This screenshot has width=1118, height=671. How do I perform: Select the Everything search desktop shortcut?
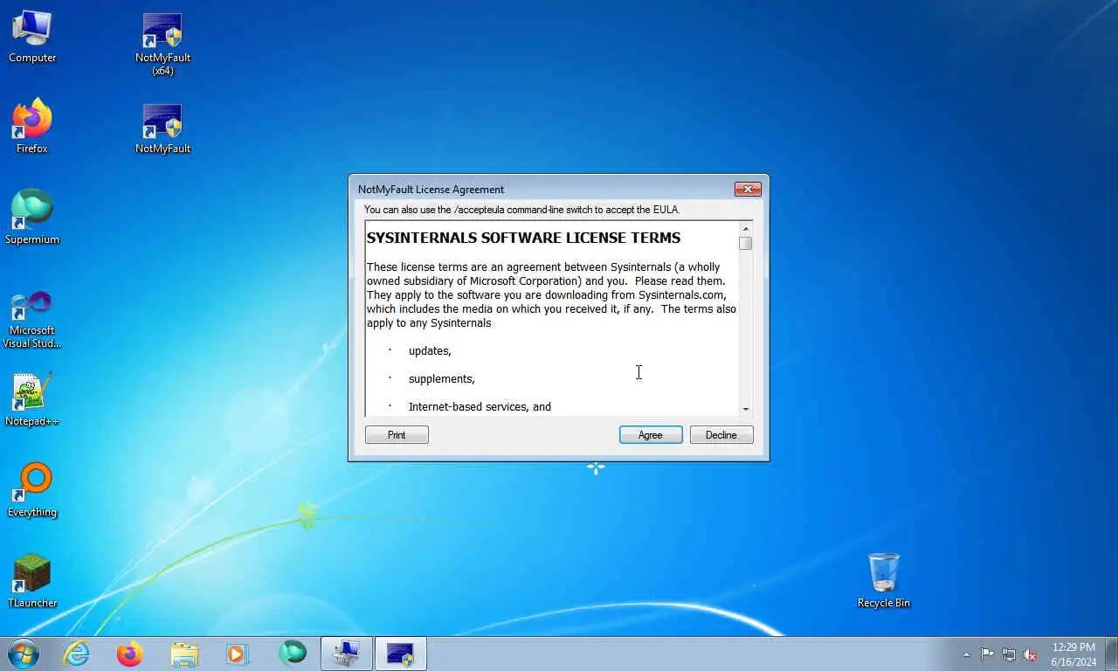tap(32, 491)
